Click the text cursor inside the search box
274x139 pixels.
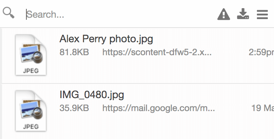coord(26,14)
